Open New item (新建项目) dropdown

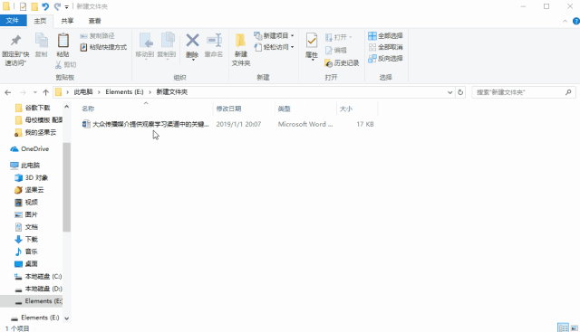click(274, 36)
